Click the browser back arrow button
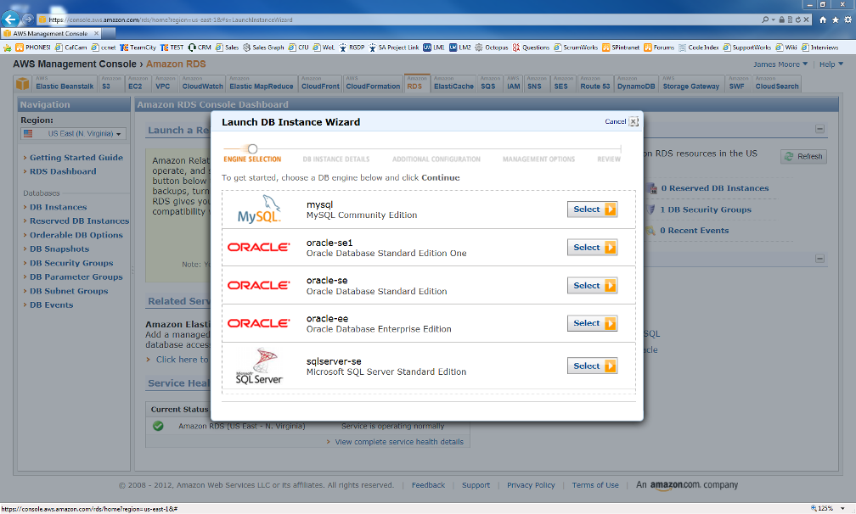This screenshot has width=856, height=514. tap(10, 19)
